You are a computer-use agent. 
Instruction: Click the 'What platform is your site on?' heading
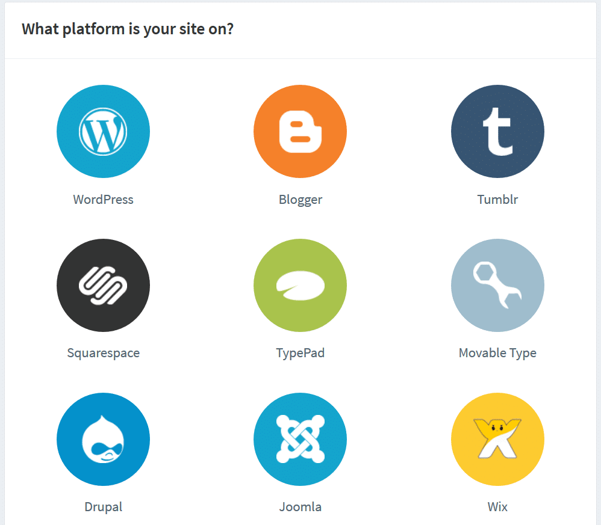coord(128,29)
